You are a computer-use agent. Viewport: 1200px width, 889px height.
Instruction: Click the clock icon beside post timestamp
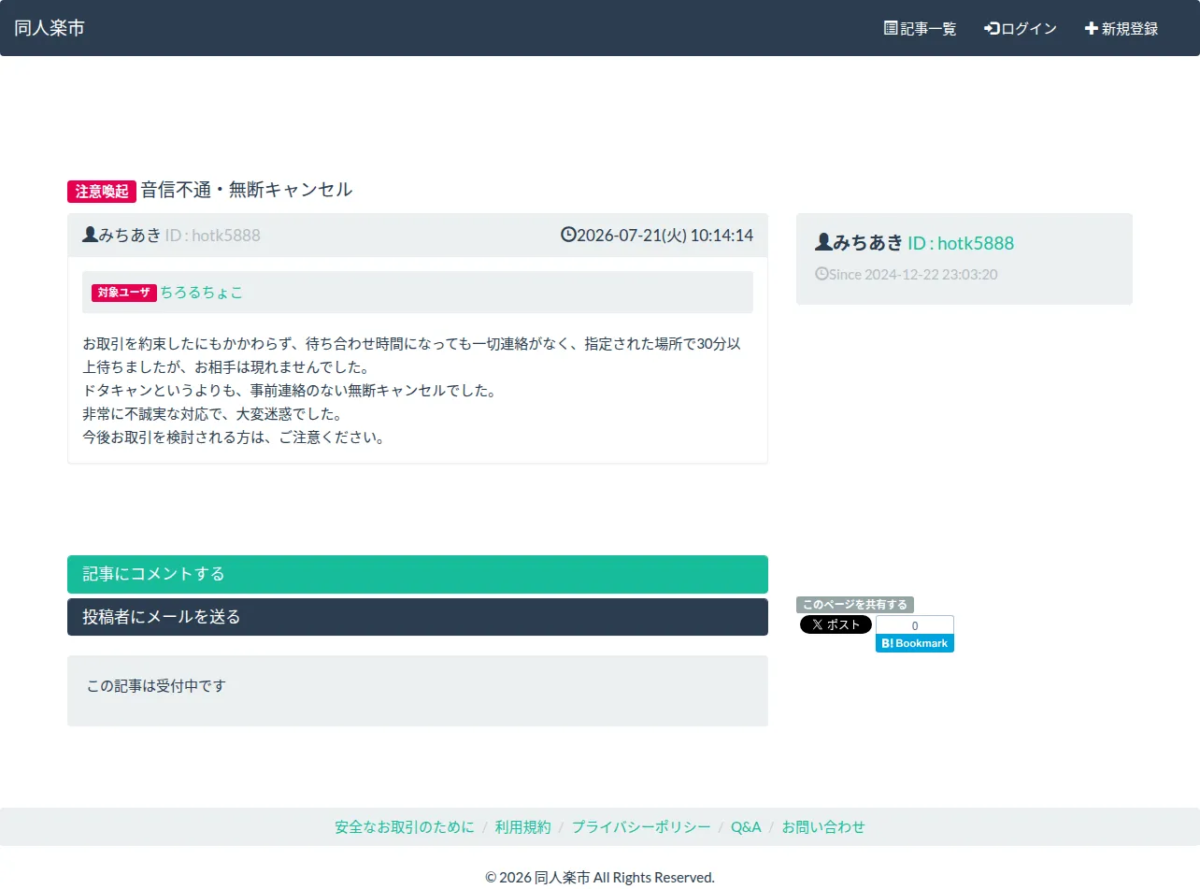point(568,235)
